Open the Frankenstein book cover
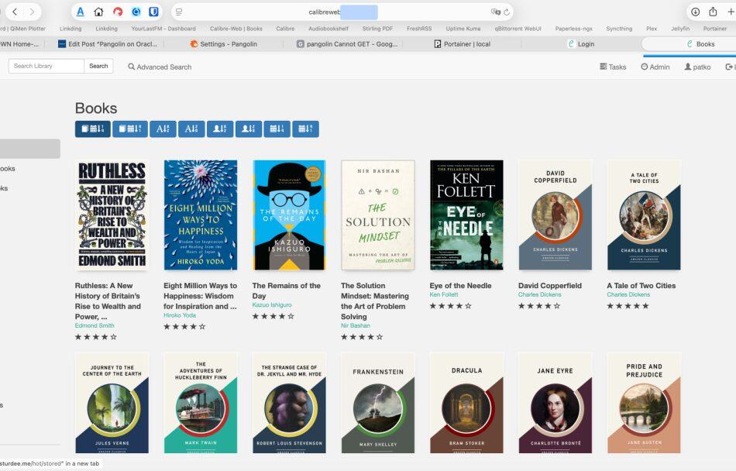736x471 pixels. (x=377, y=402)
